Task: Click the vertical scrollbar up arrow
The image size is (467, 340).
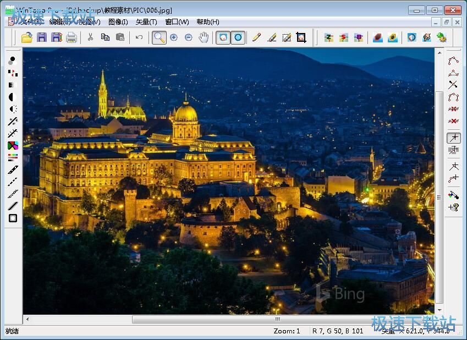Action: click(x=438, y=52)
